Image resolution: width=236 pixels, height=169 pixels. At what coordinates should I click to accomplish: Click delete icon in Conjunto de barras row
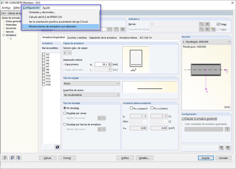click(207, 29)
